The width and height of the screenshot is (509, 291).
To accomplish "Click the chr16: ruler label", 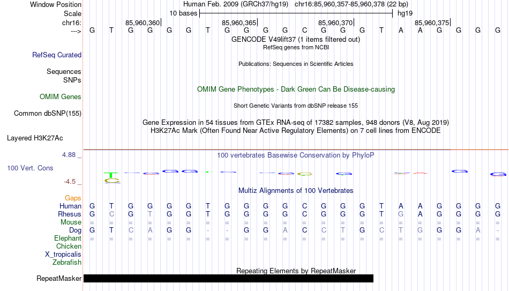I will point(71,23).
